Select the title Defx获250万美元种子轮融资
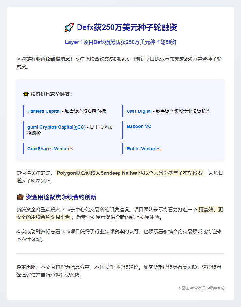The height and width of the screenshot is (307, 241). (127, 27)
